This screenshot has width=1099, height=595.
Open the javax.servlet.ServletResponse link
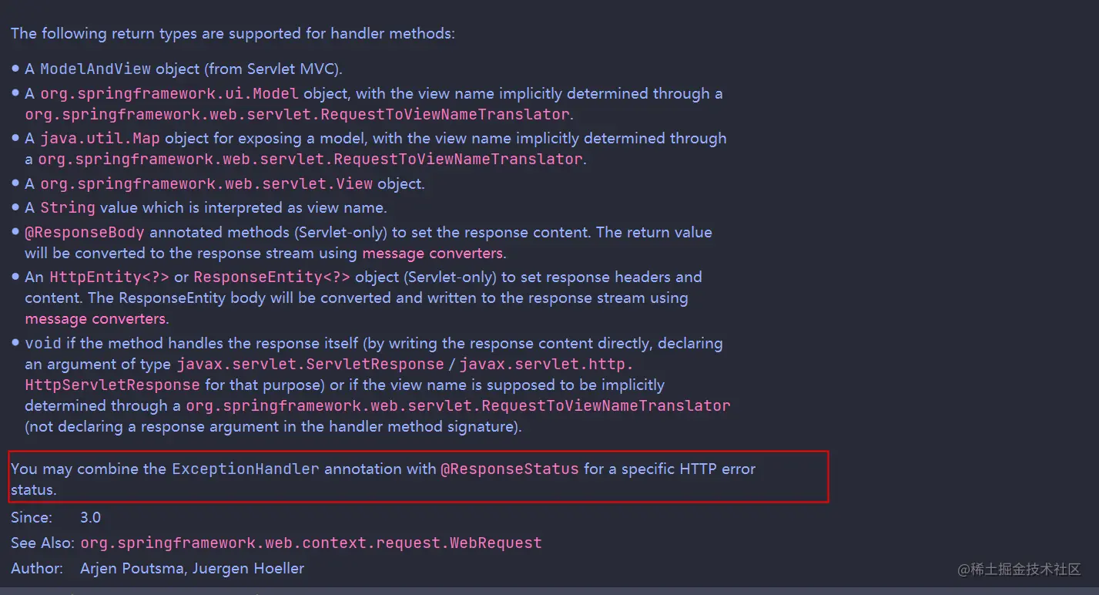(x=310, y=364)
